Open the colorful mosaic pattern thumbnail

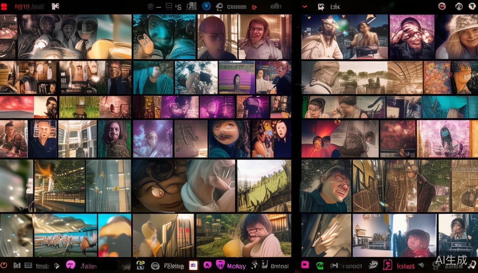437,77
